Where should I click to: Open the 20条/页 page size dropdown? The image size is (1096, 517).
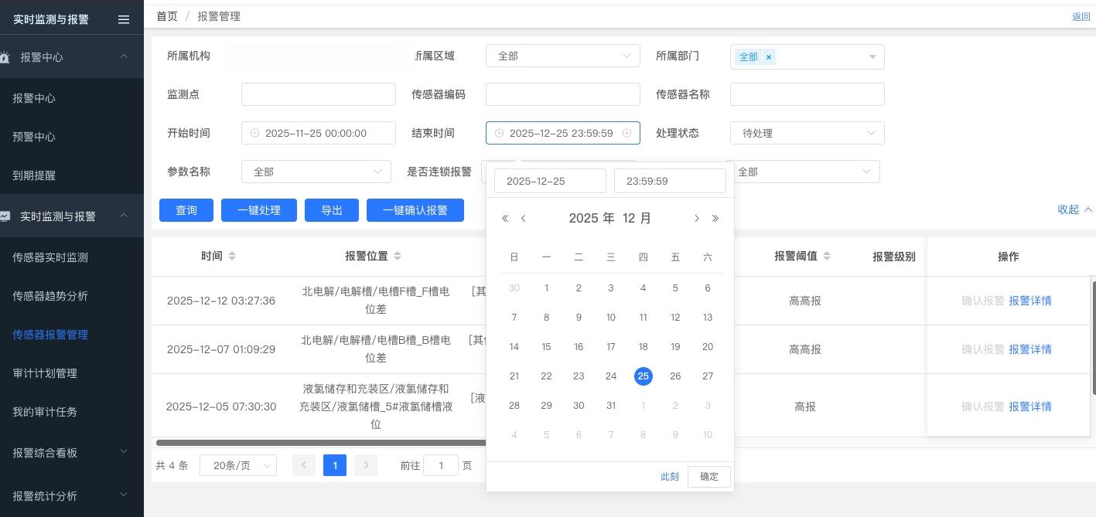click(x=237, y=465)
